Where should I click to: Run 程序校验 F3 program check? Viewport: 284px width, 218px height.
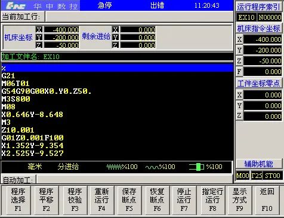tap(75, 200)
